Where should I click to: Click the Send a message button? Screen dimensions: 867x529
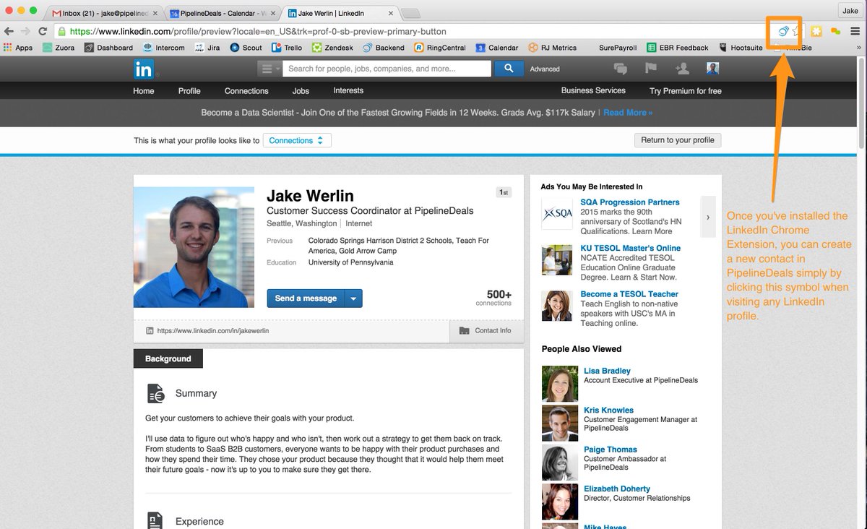coord(306,298)
